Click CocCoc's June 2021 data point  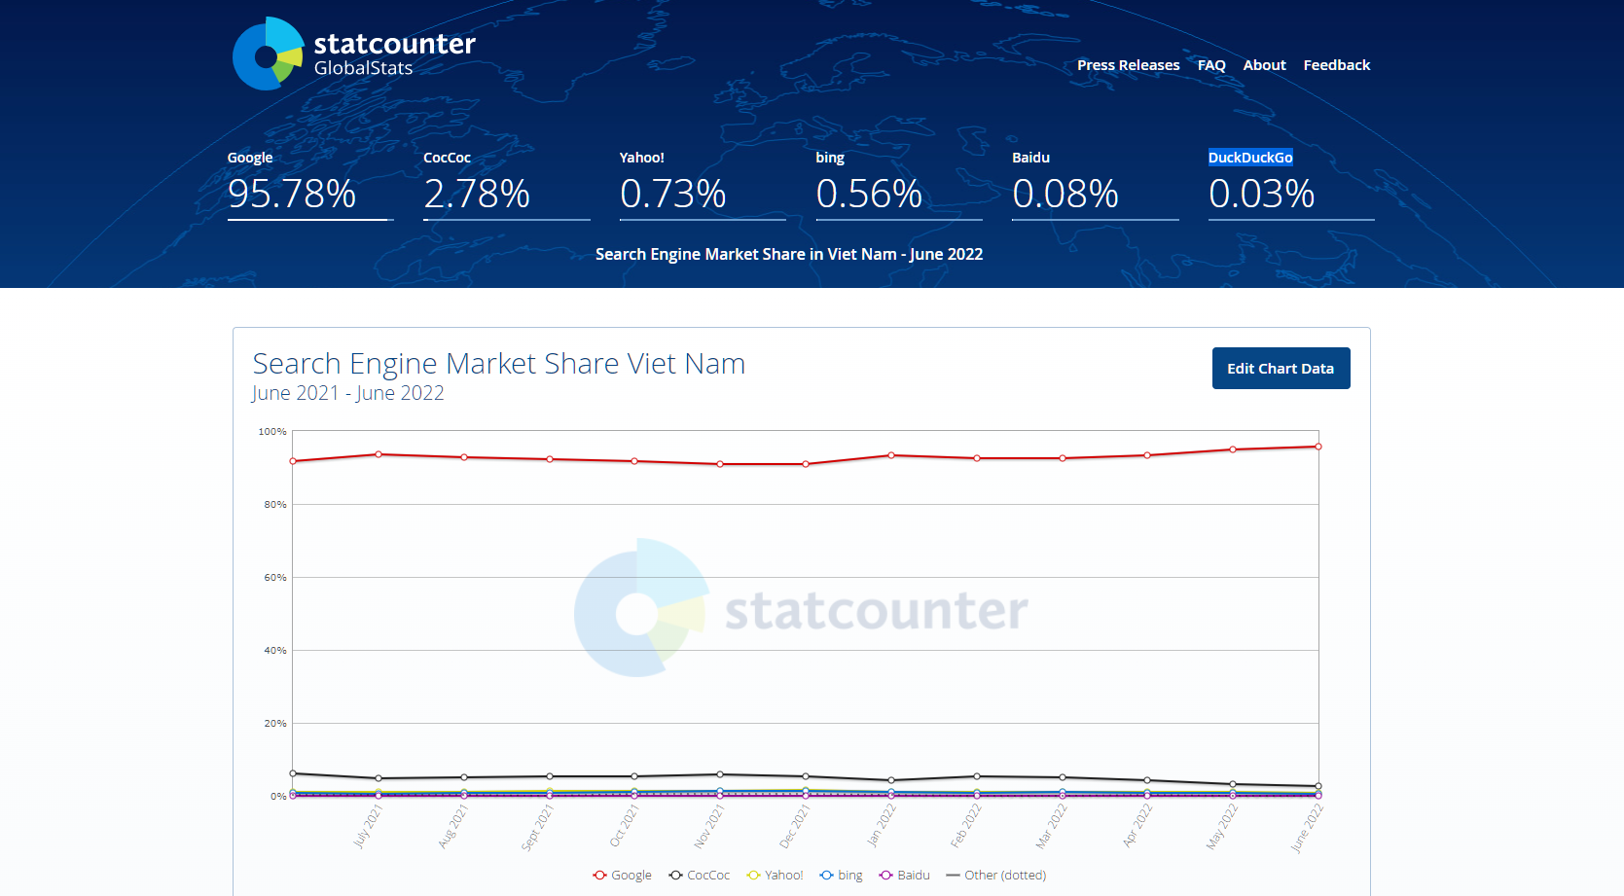(293, 773)
